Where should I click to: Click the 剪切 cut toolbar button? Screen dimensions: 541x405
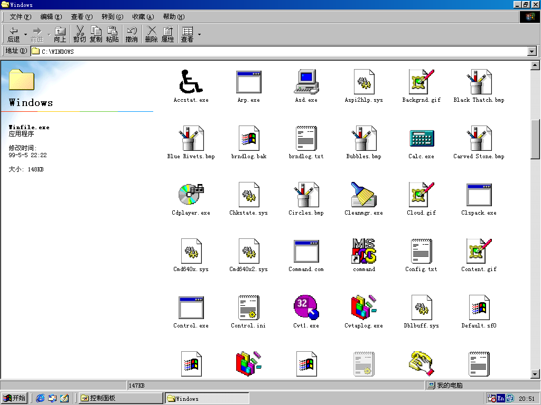click(79, 34)
